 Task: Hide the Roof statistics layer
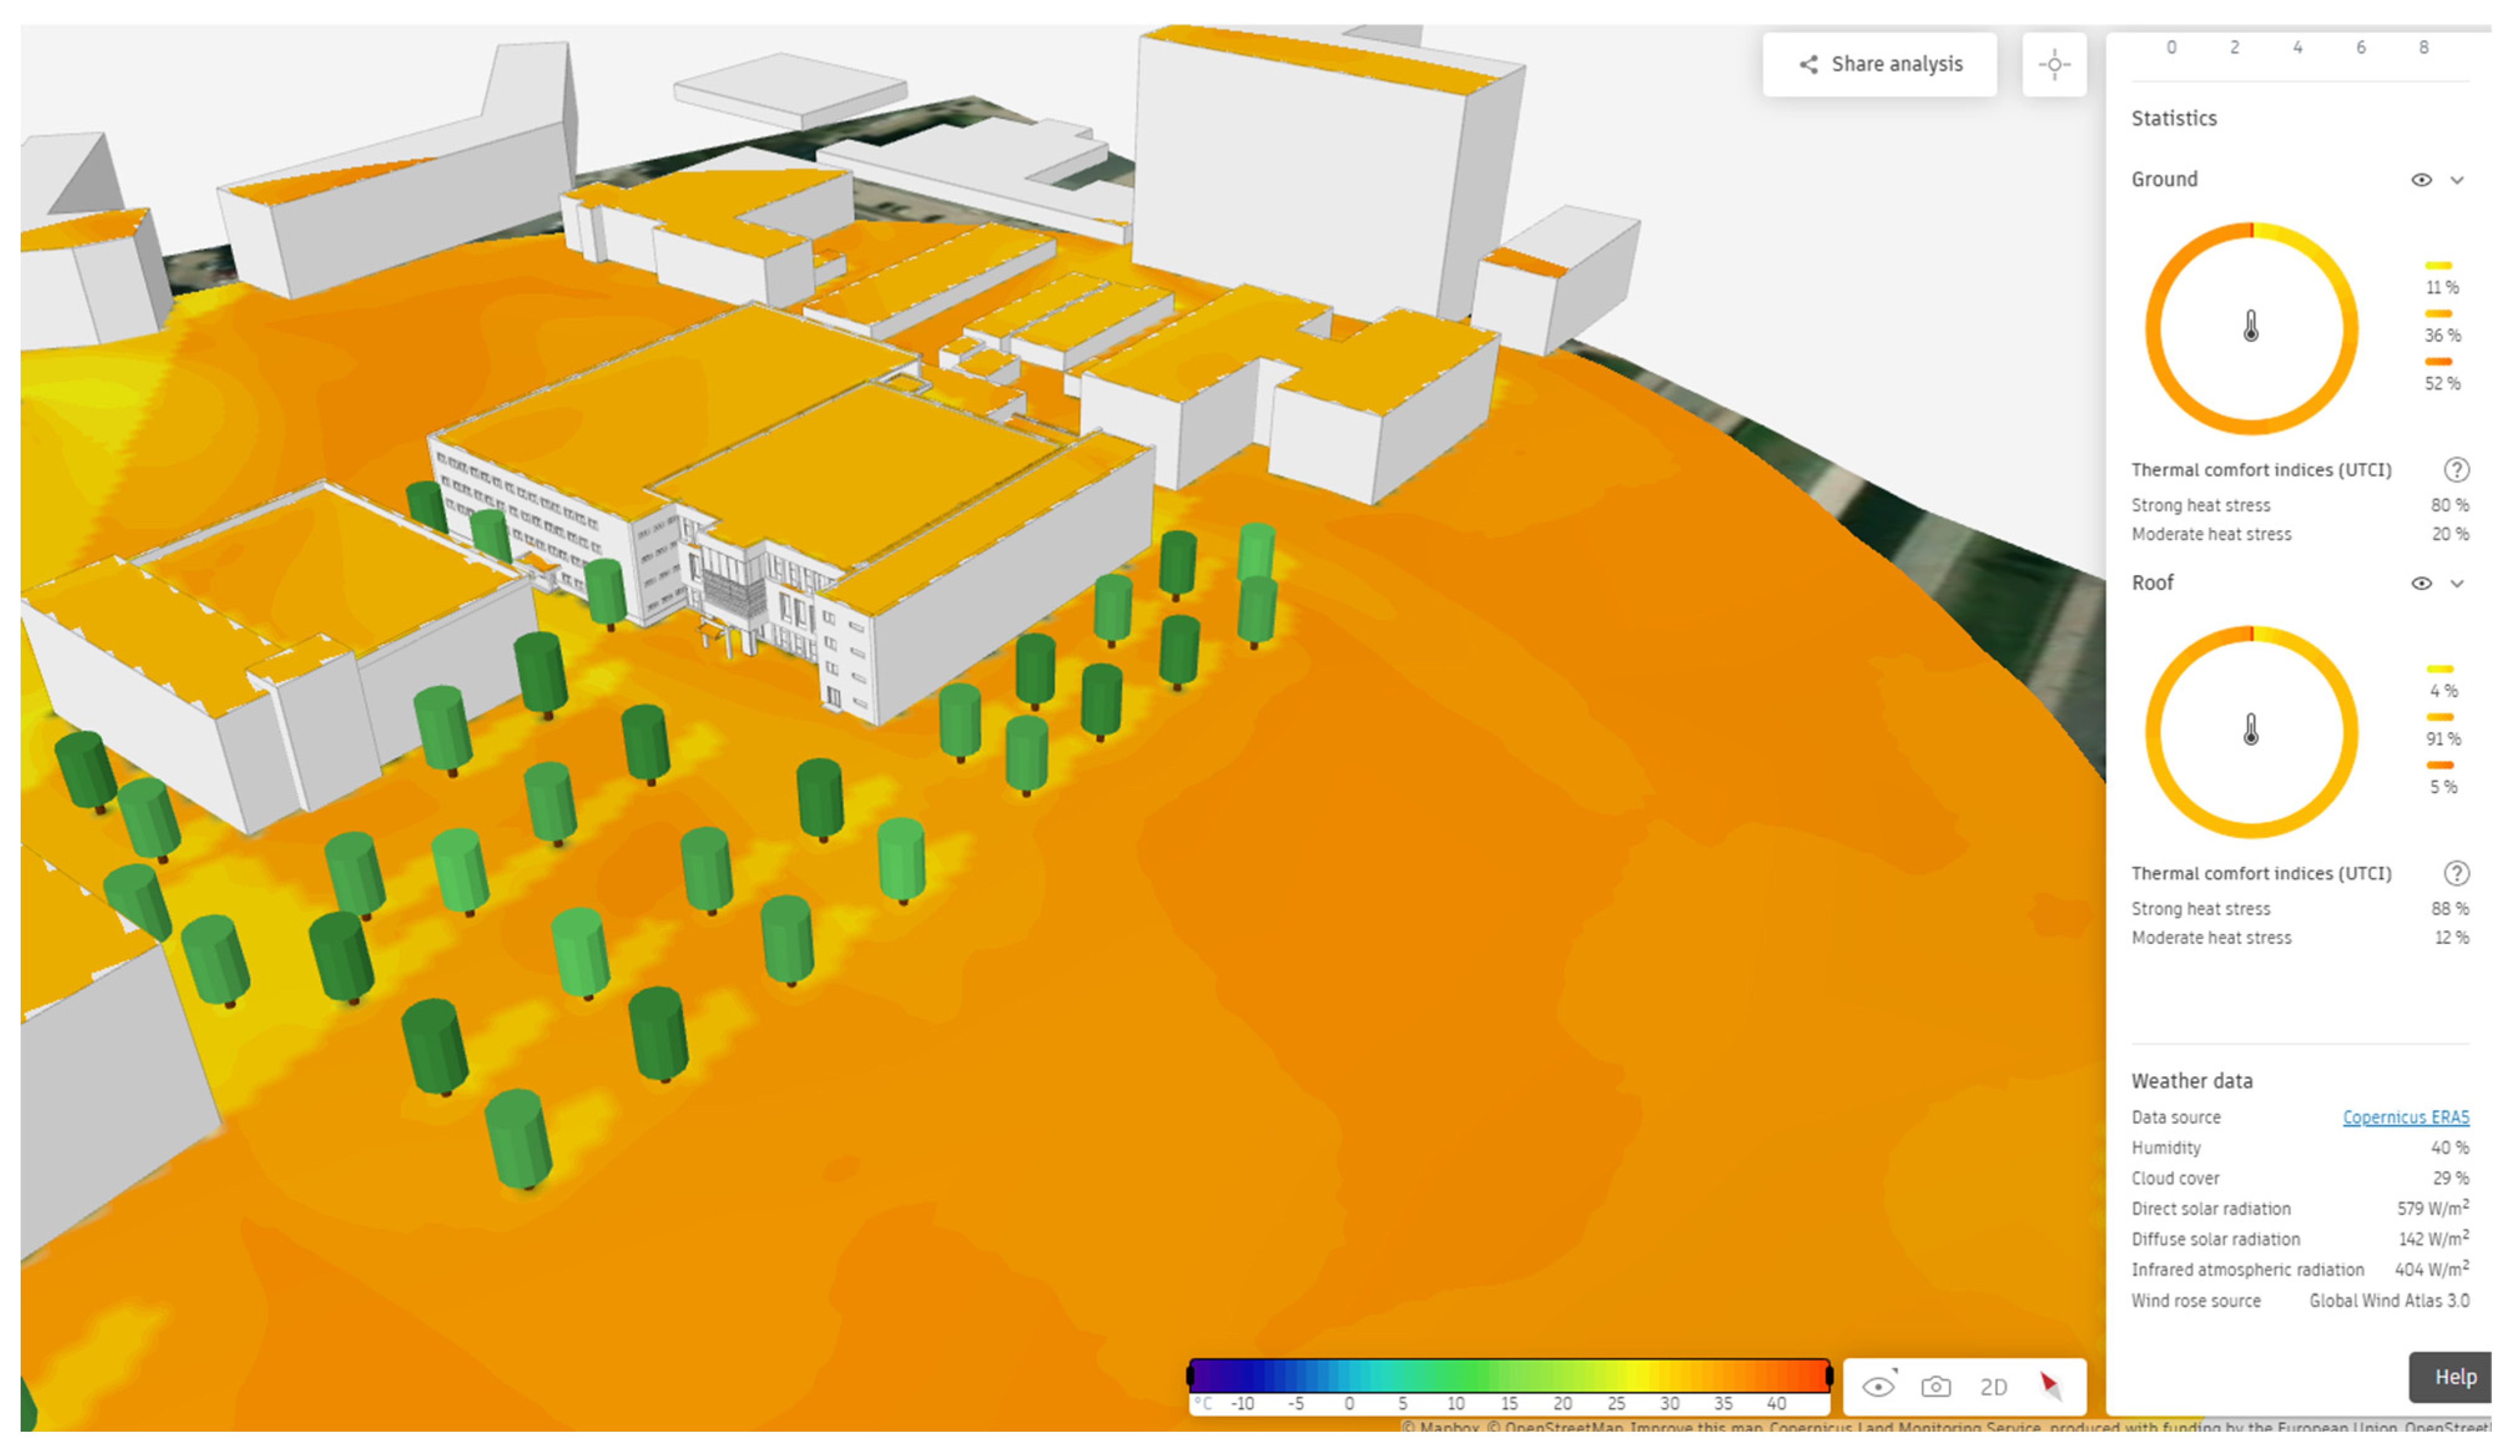tap(2421, 583)
